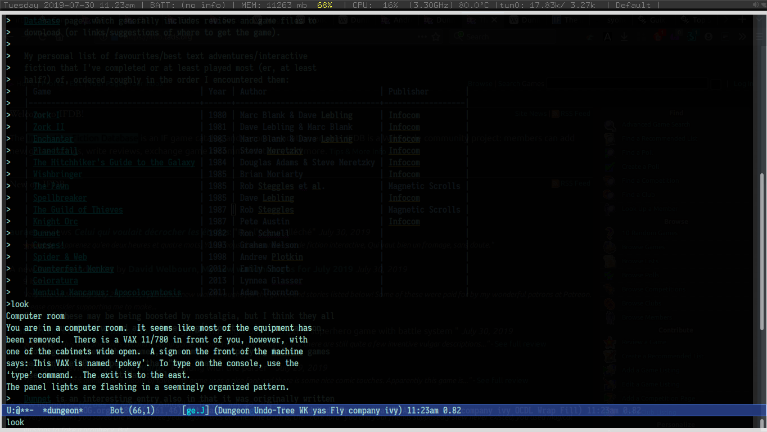Image resolution: width=767 pixels, height=432 pixels.
Task: Click the 'Year' column header
Action: pyautogui.click(x=218, y=91)
